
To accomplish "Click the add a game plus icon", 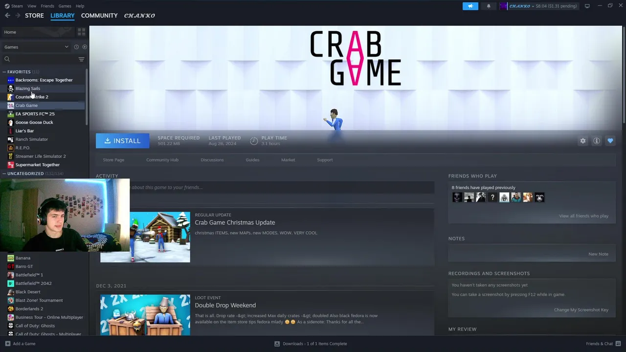I will 7,344.
